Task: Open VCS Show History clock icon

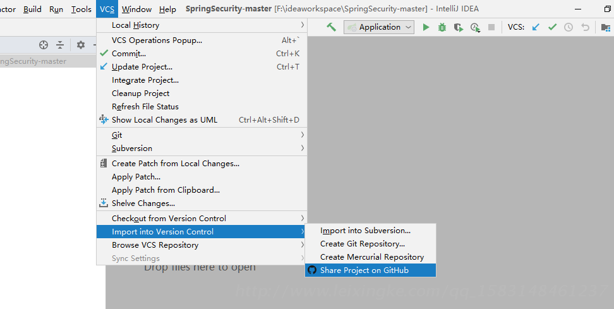Action: pos(569,27)
